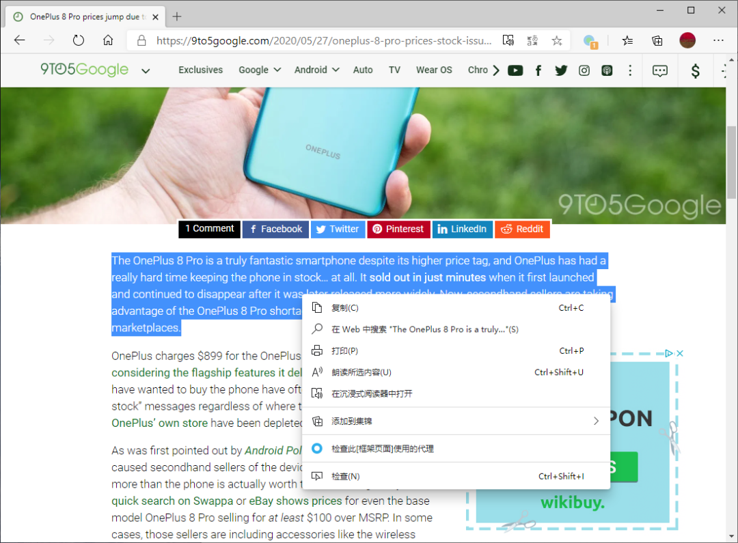Click the dollar sign deals icon
This screenshot has width=738, height=543.
point(695,70)
